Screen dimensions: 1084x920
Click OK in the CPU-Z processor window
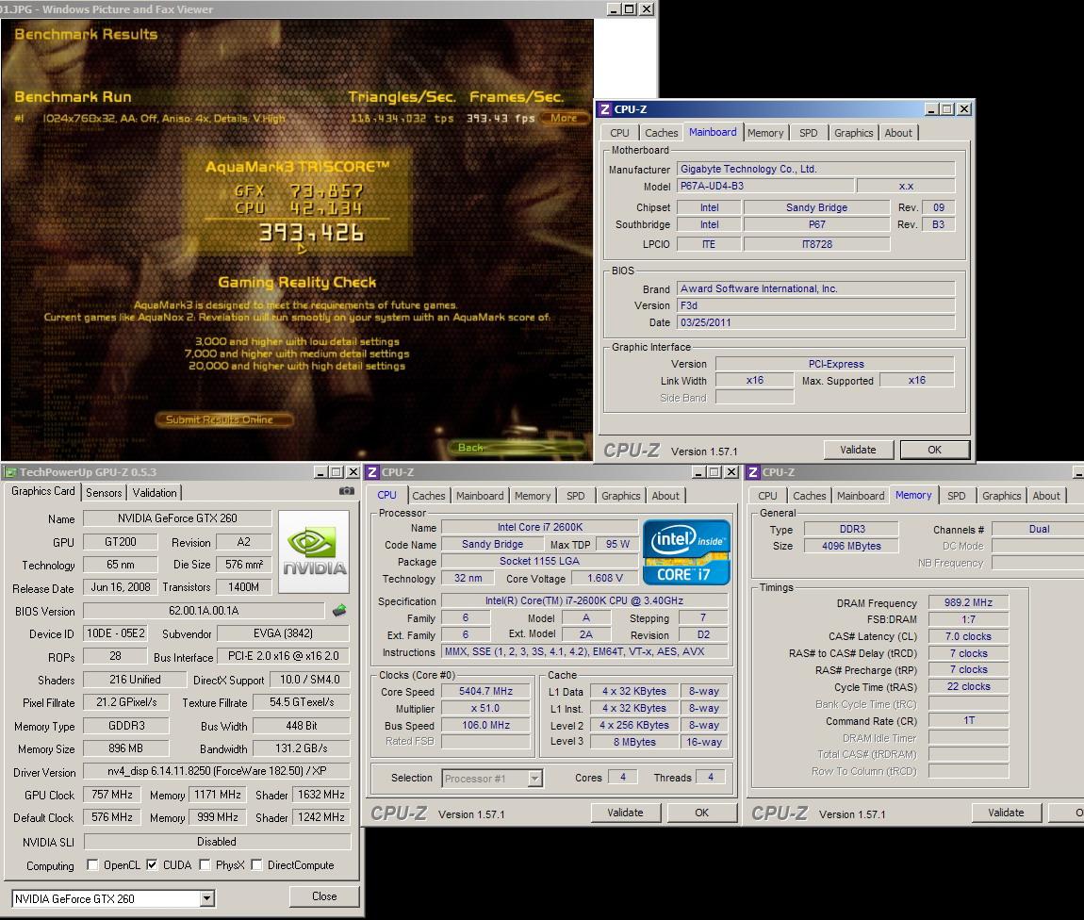(701, 813)
